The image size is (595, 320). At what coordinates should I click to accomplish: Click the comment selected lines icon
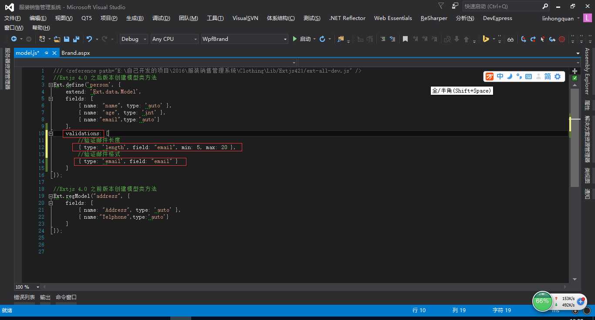click(383, 39)
